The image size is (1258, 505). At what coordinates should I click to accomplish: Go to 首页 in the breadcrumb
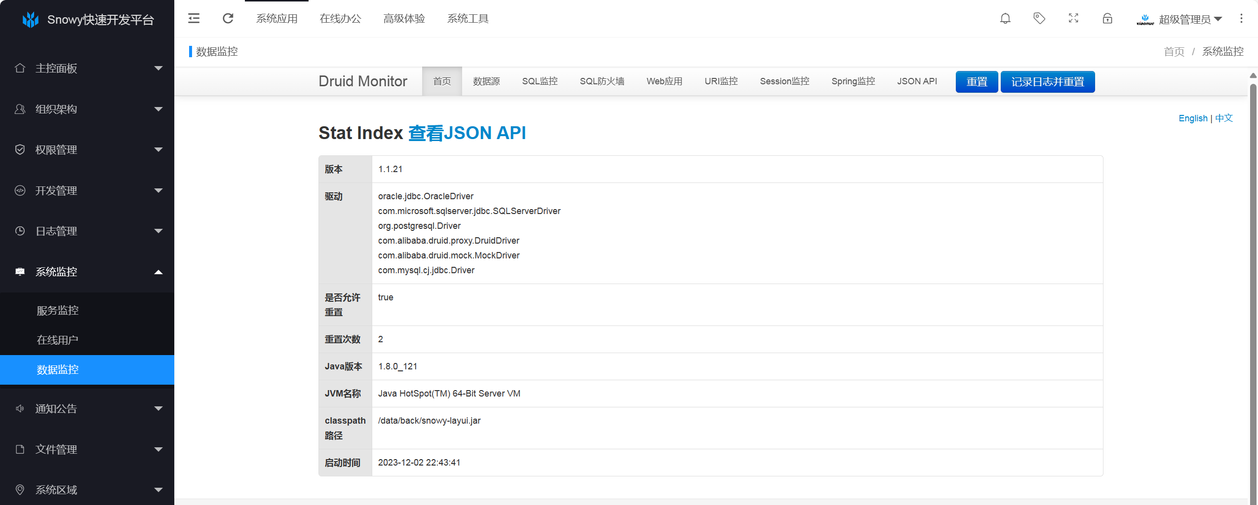1174,52
